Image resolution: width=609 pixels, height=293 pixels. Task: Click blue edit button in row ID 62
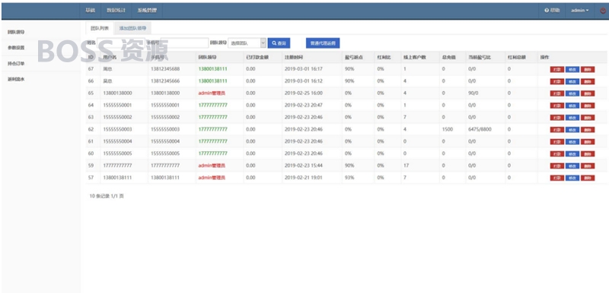coord(572,130)
